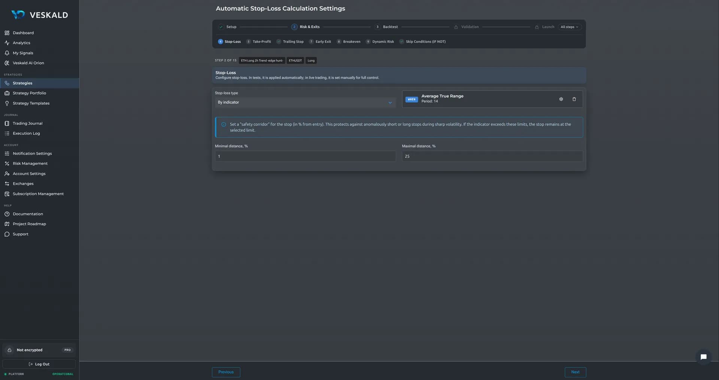Click the Previous button
Screen dimensions: 719x380
click(226, 372)
